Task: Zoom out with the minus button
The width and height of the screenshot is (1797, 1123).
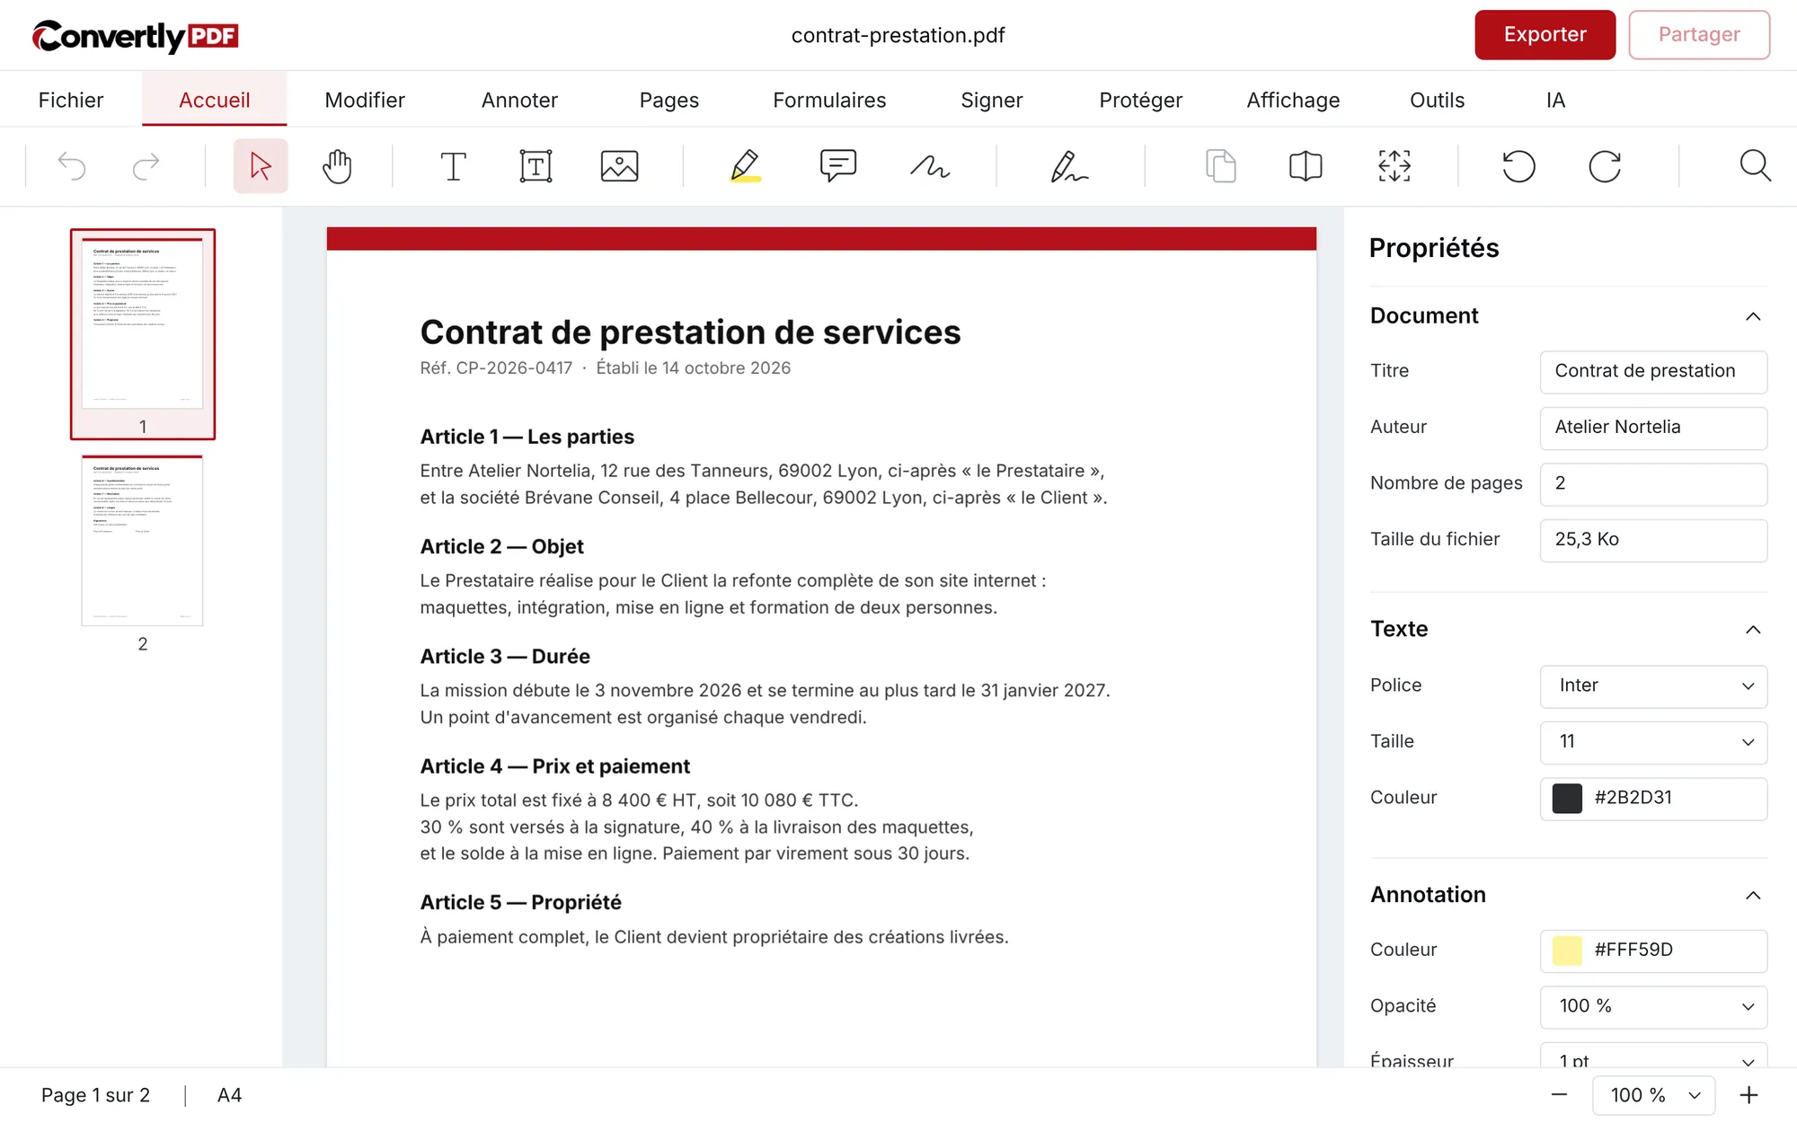Action: 1559,1095
